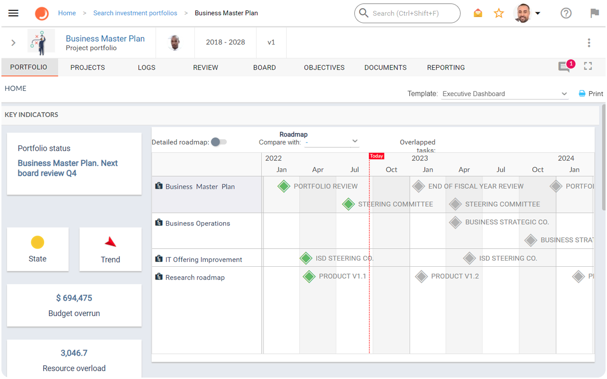
Task: Click the briefcase icon next to Business Operations
Action: (159, 223)
